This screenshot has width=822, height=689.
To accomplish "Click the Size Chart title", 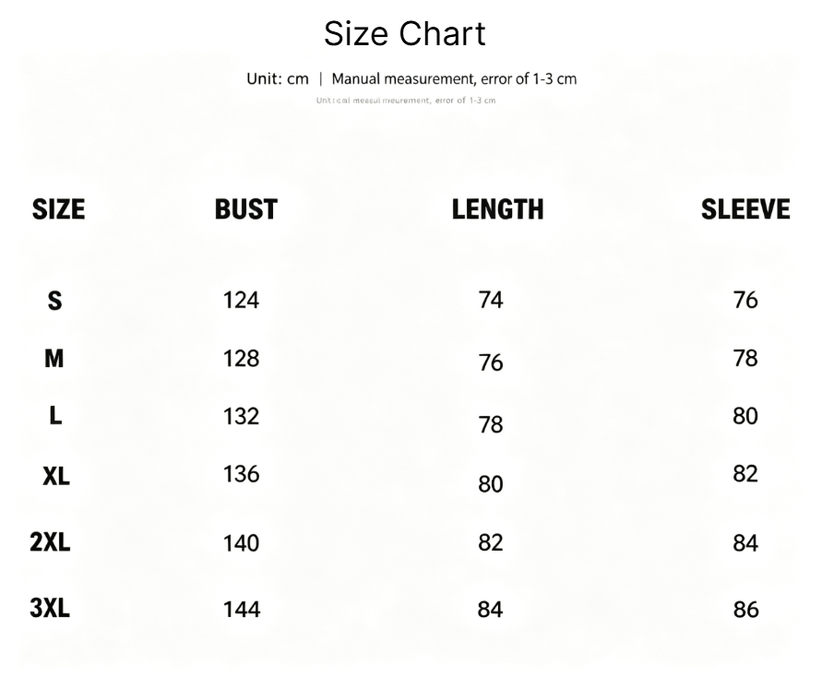I will pyautogui.click(x=405, y=34).
